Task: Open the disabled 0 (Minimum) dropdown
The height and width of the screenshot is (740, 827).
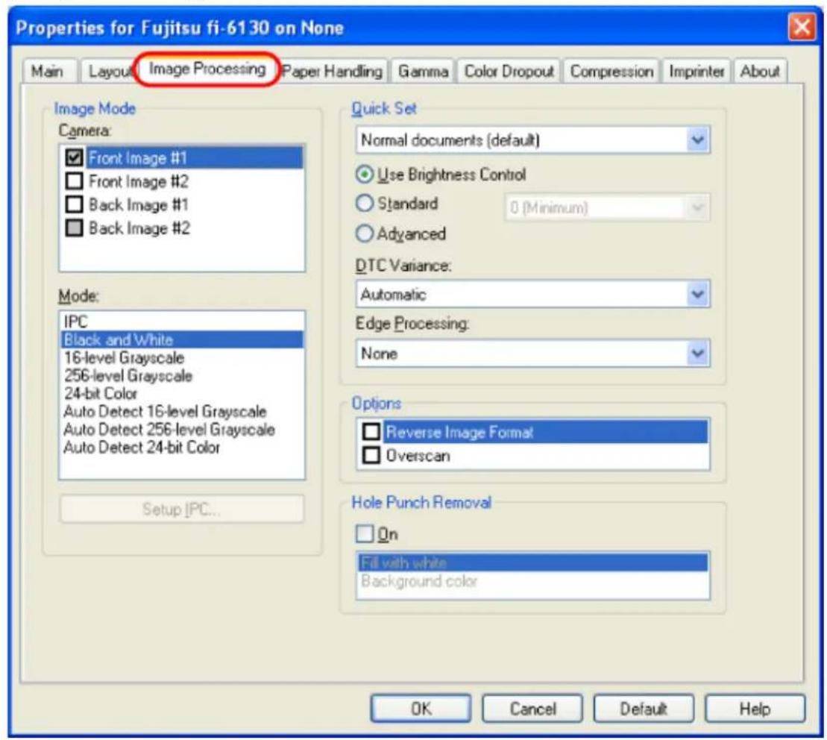Action: click(x=607, y=208)
